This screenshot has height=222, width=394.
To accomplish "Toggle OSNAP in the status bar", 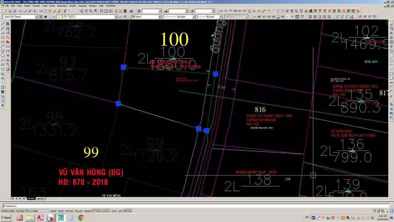I will tap(88, 211).
